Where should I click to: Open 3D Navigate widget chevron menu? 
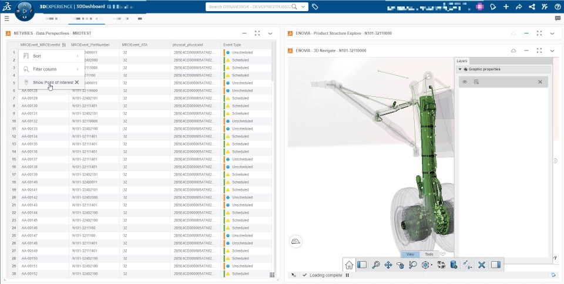[x=552, y=50]
